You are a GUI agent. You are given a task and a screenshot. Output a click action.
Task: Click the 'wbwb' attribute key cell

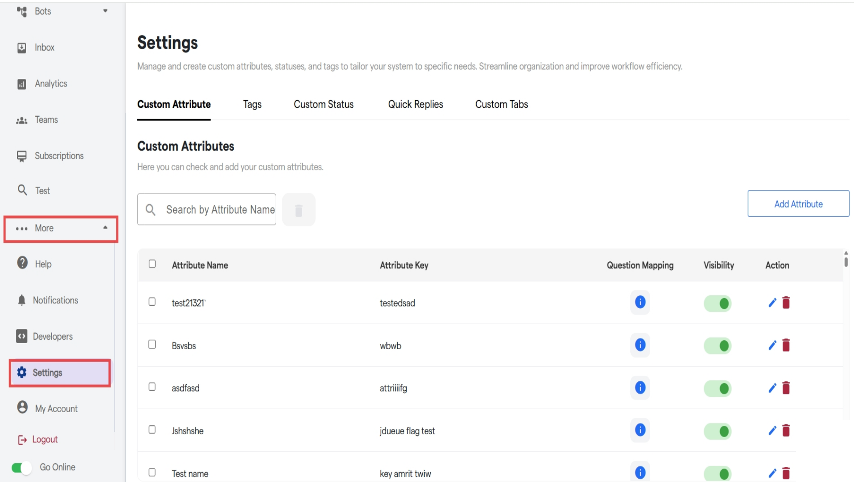390,346
